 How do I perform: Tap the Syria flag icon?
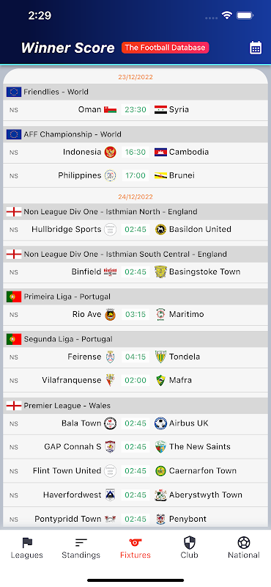[160, 109]
